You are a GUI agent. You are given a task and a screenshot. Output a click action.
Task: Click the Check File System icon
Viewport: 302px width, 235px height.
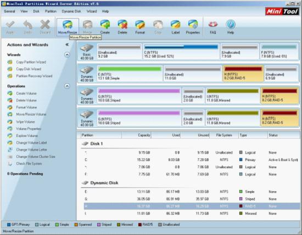click(10, 164)
